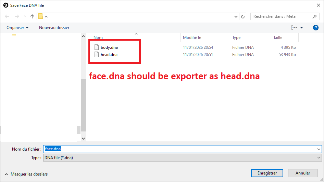Screen dimensions: 324x182
Task: Expand the file name history dropdown
Action: pos(319,149)
